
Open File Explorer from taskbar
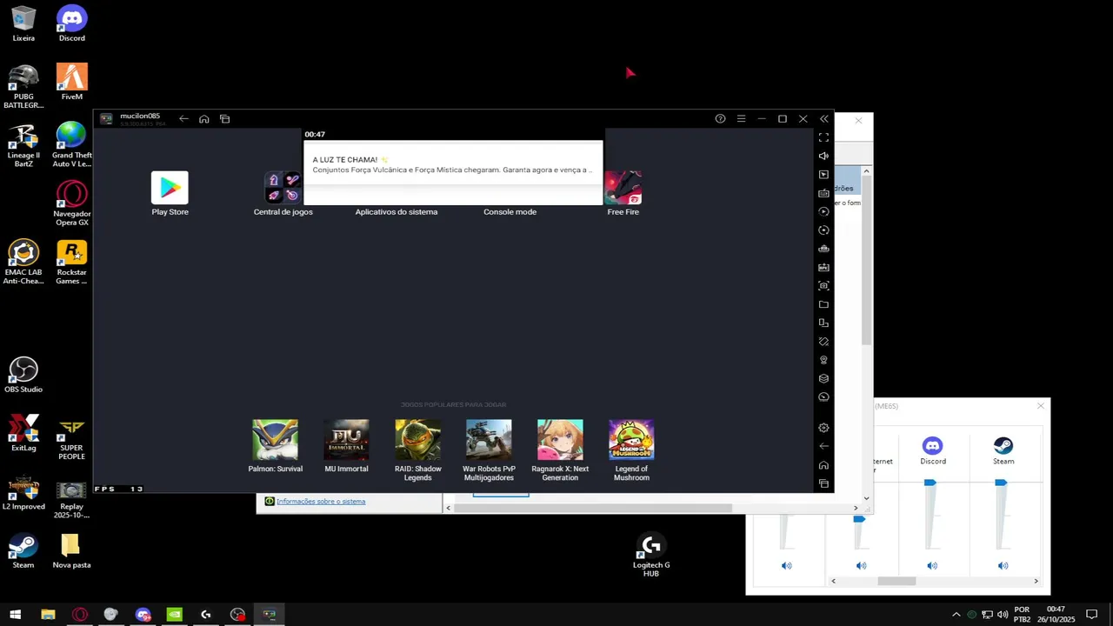click(48, 614)
